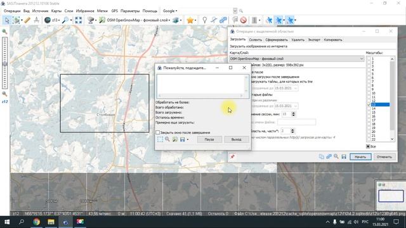Open the Метки menu
The height and width of the screenshot is (228, 406).
[x=102, y=11]
